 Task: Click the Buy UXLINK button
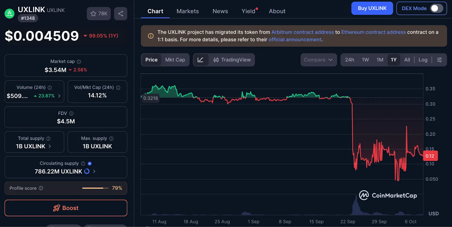click(x=372, y=8)
